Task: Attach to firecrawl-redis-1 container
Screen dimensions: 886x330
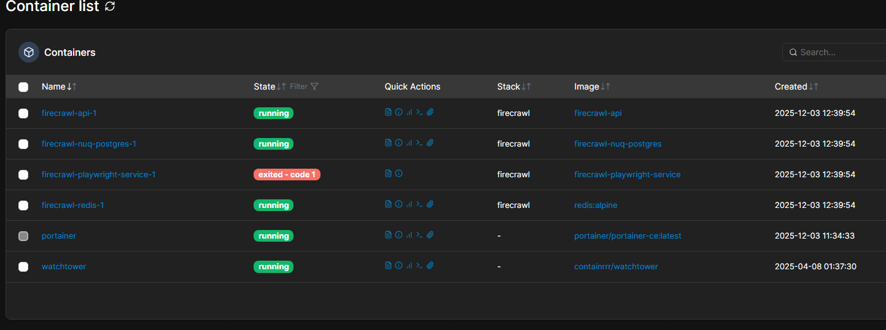Action: tap(430, 204)
